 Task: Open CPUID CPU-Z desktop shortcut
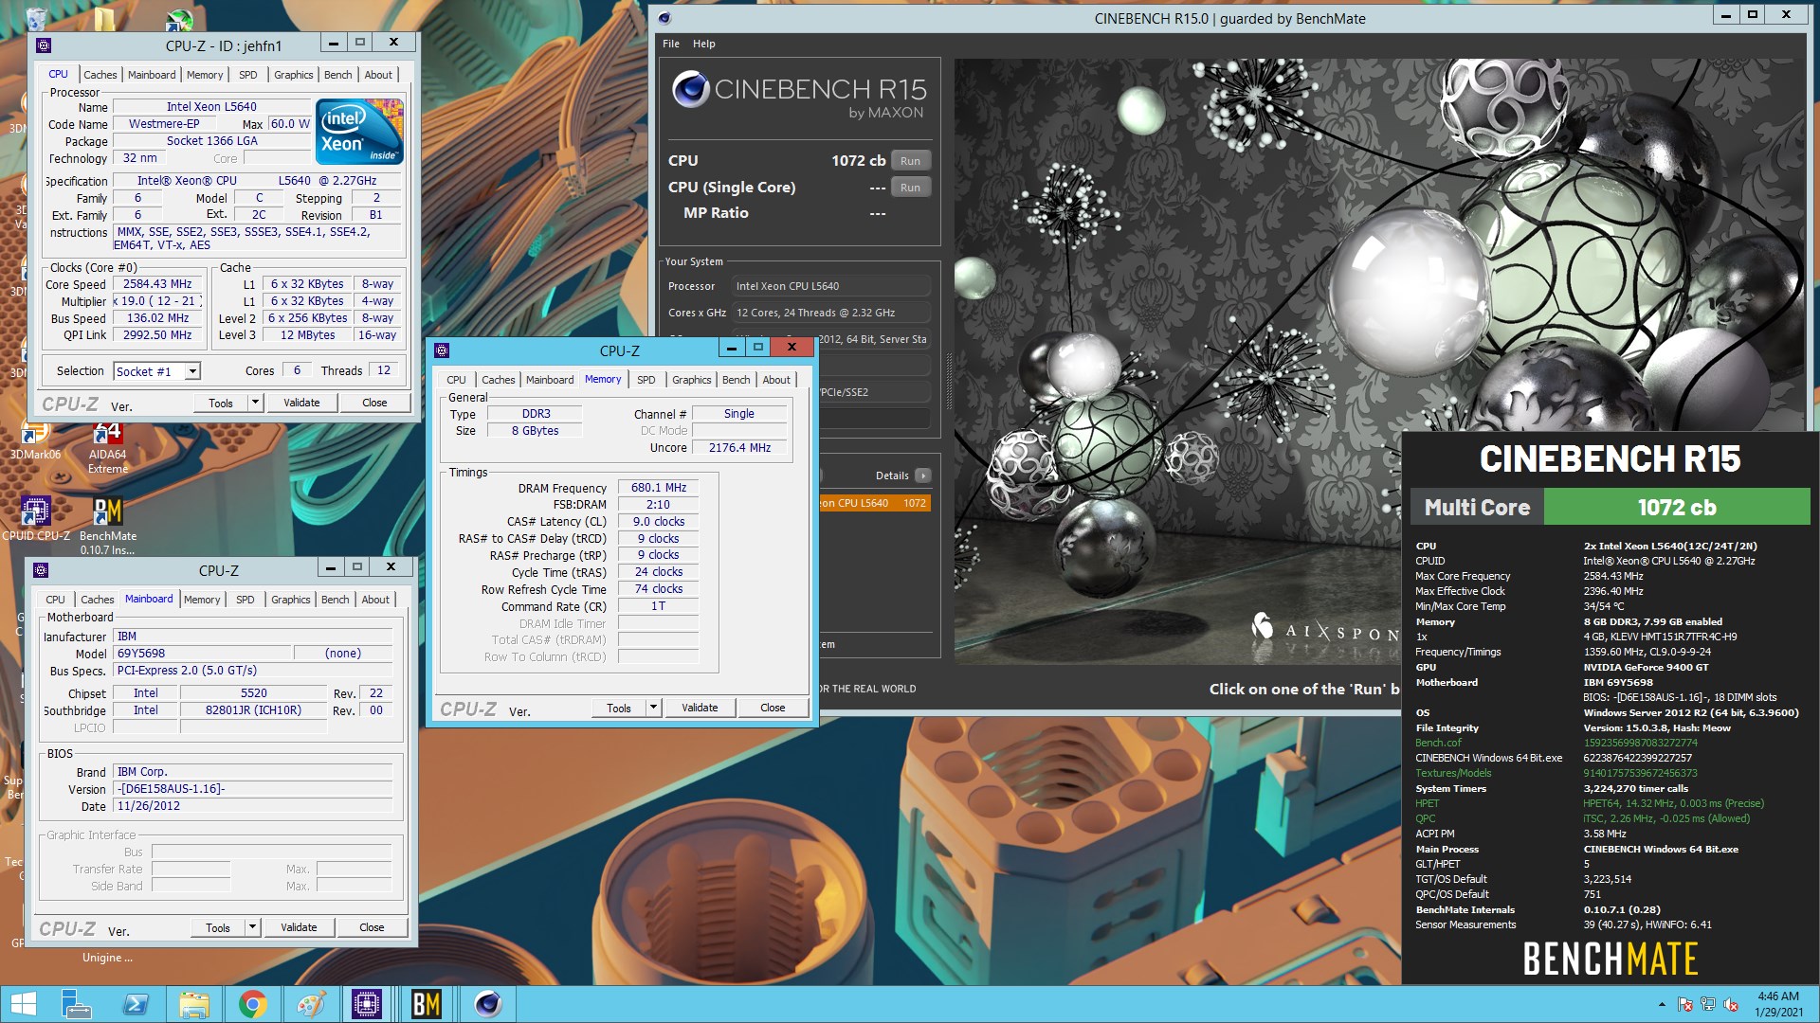[x=36, y=519]
